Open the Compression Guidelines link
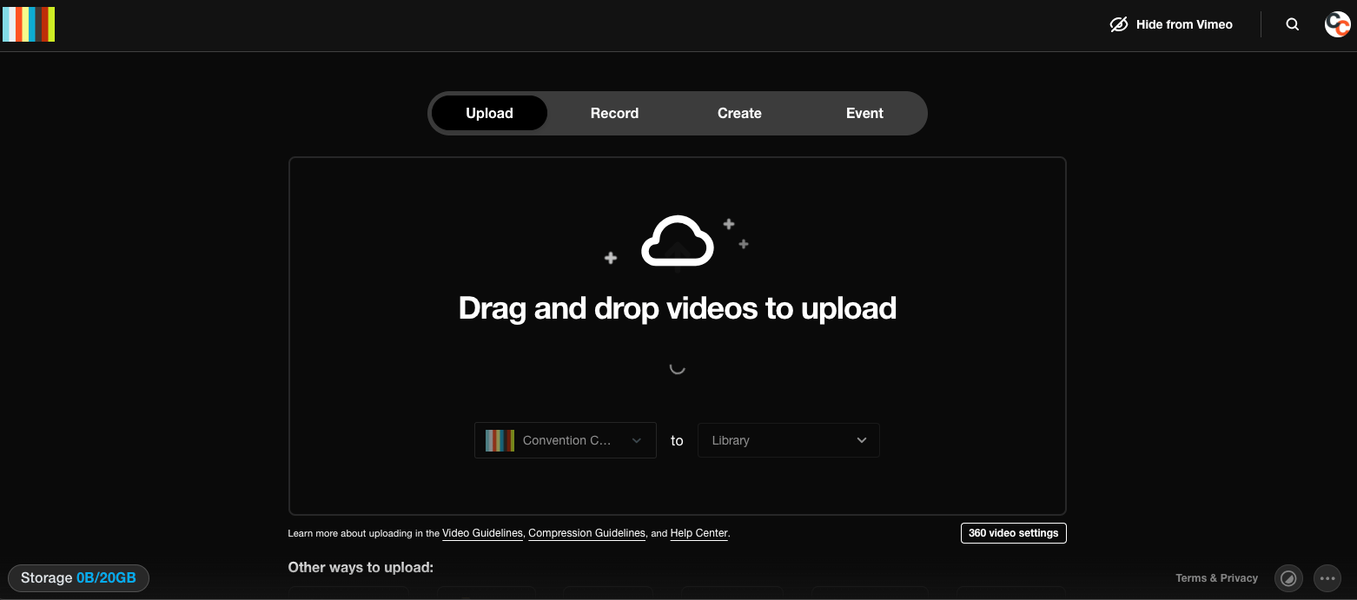 pyautogui.click(x=586, y=532)
